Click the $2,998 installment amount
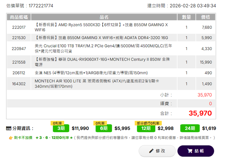Viewport: 227px width, 160px height. coord(166,128)
